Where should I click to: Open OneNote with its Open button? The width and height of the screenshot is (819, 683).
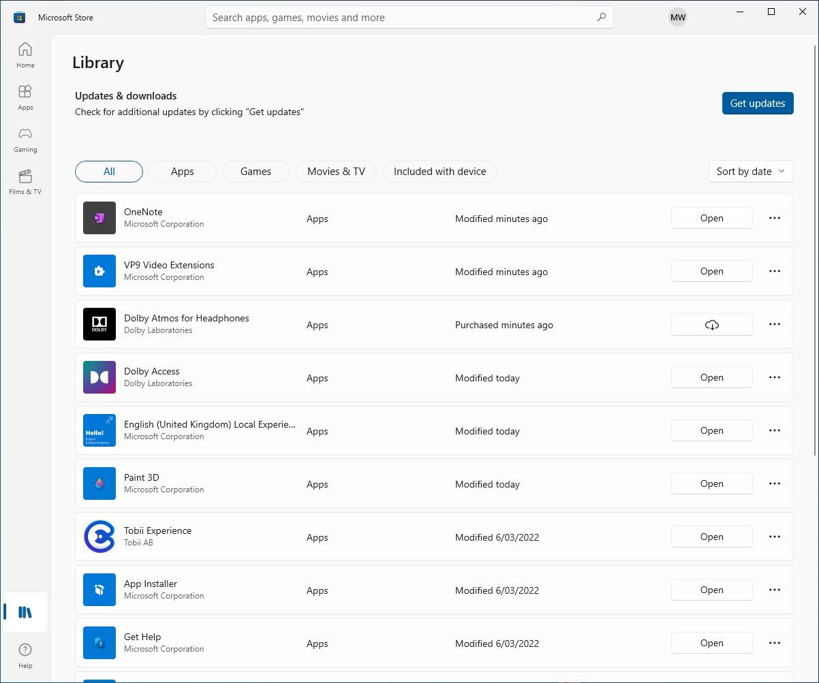[711, 219]
